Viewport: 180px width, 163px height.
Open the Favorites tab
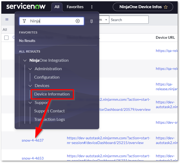click(75, 7)
